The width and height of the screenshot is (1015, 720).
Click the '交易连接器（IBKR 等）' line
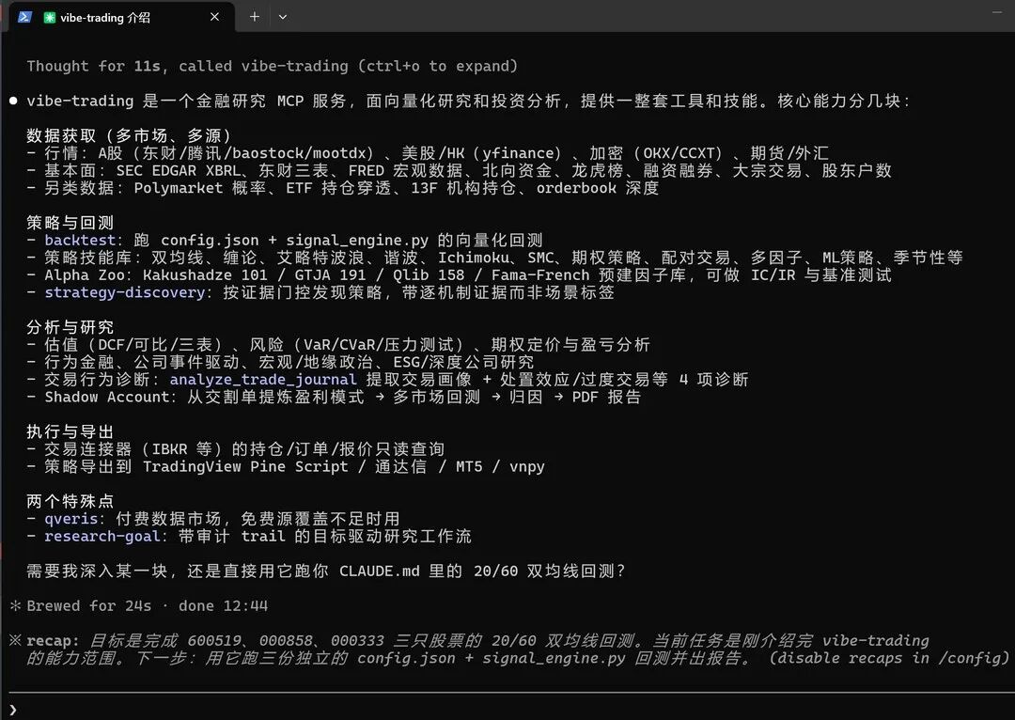[236, 449]
